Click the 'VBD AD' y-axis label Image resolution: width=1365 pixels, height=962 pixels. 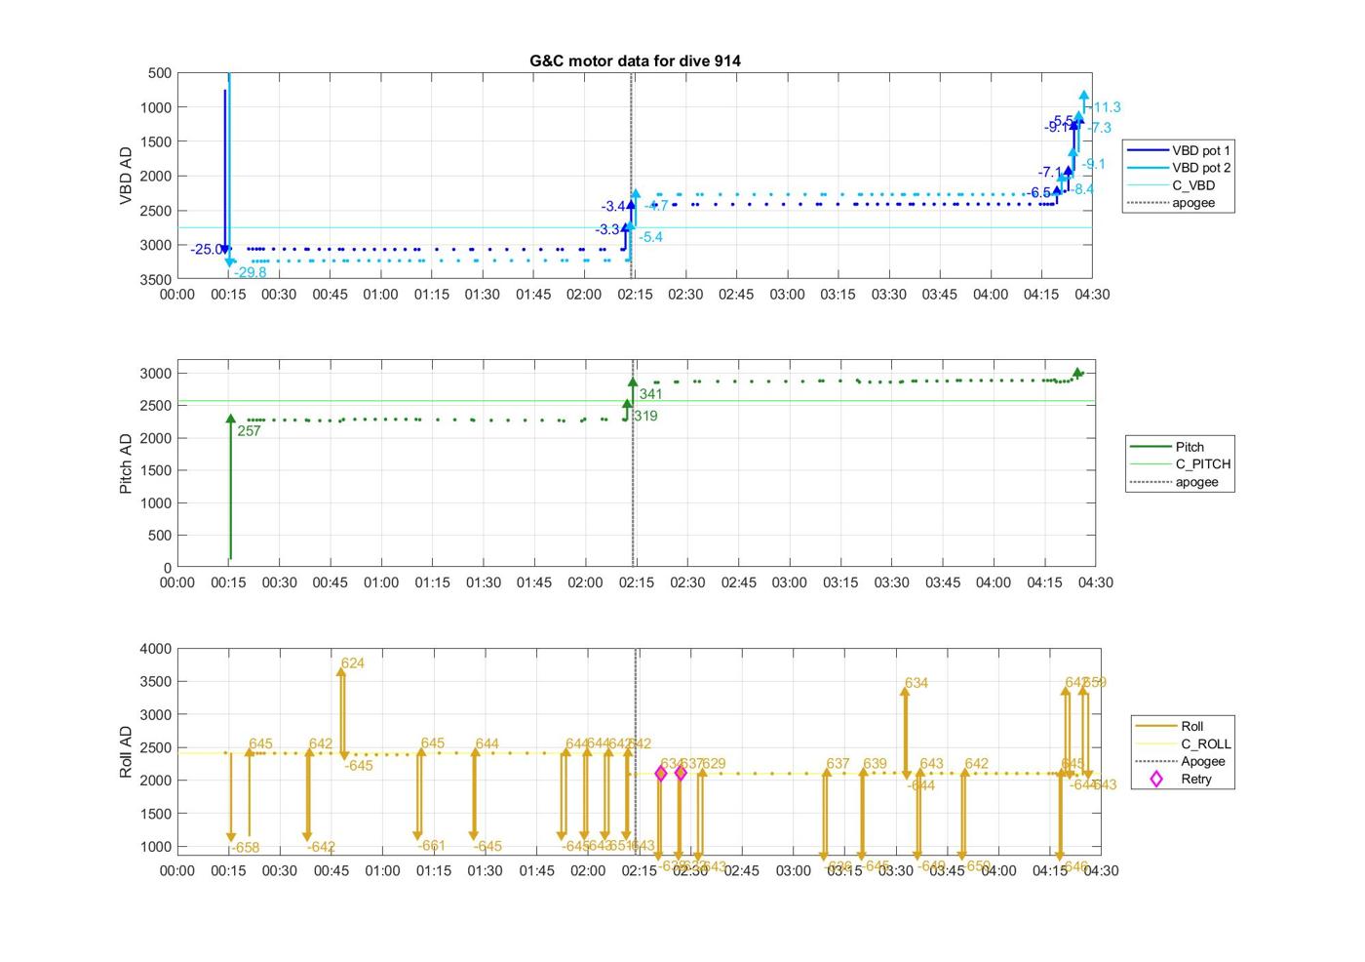point(126,176)
